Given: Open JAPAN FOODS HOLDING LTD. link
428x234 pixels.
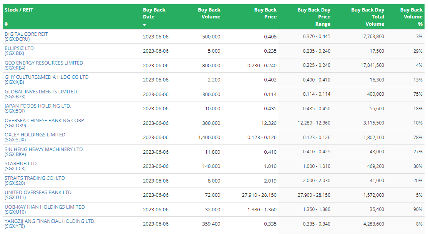Looking at the screenshot, I should pos(38,108).
